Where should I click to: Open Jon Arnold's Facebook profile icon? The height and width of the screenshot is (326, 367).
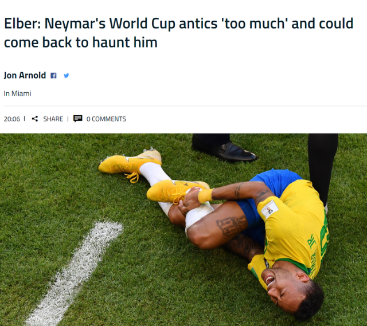53,76
